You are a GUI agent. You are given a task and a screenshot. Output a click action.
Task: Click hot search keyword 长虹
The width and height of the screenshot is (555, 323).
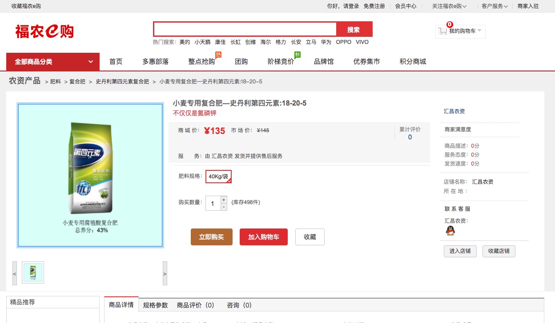point(236,42)
